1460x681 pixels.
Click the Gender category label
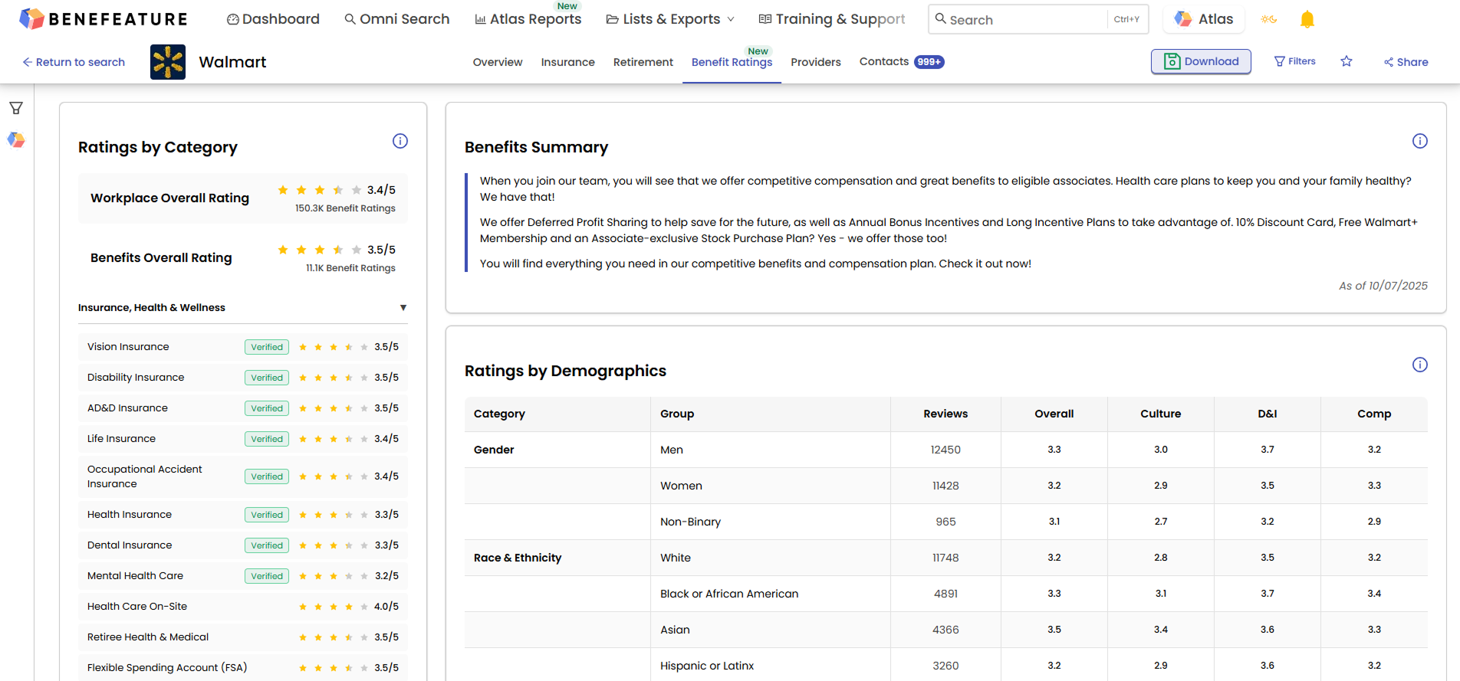pos(494,450)
